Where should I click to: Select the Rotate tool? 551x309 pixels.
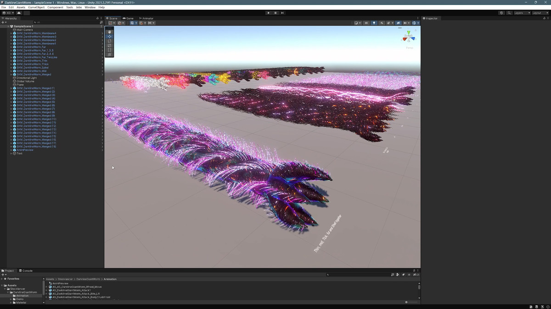pos(109,41)
